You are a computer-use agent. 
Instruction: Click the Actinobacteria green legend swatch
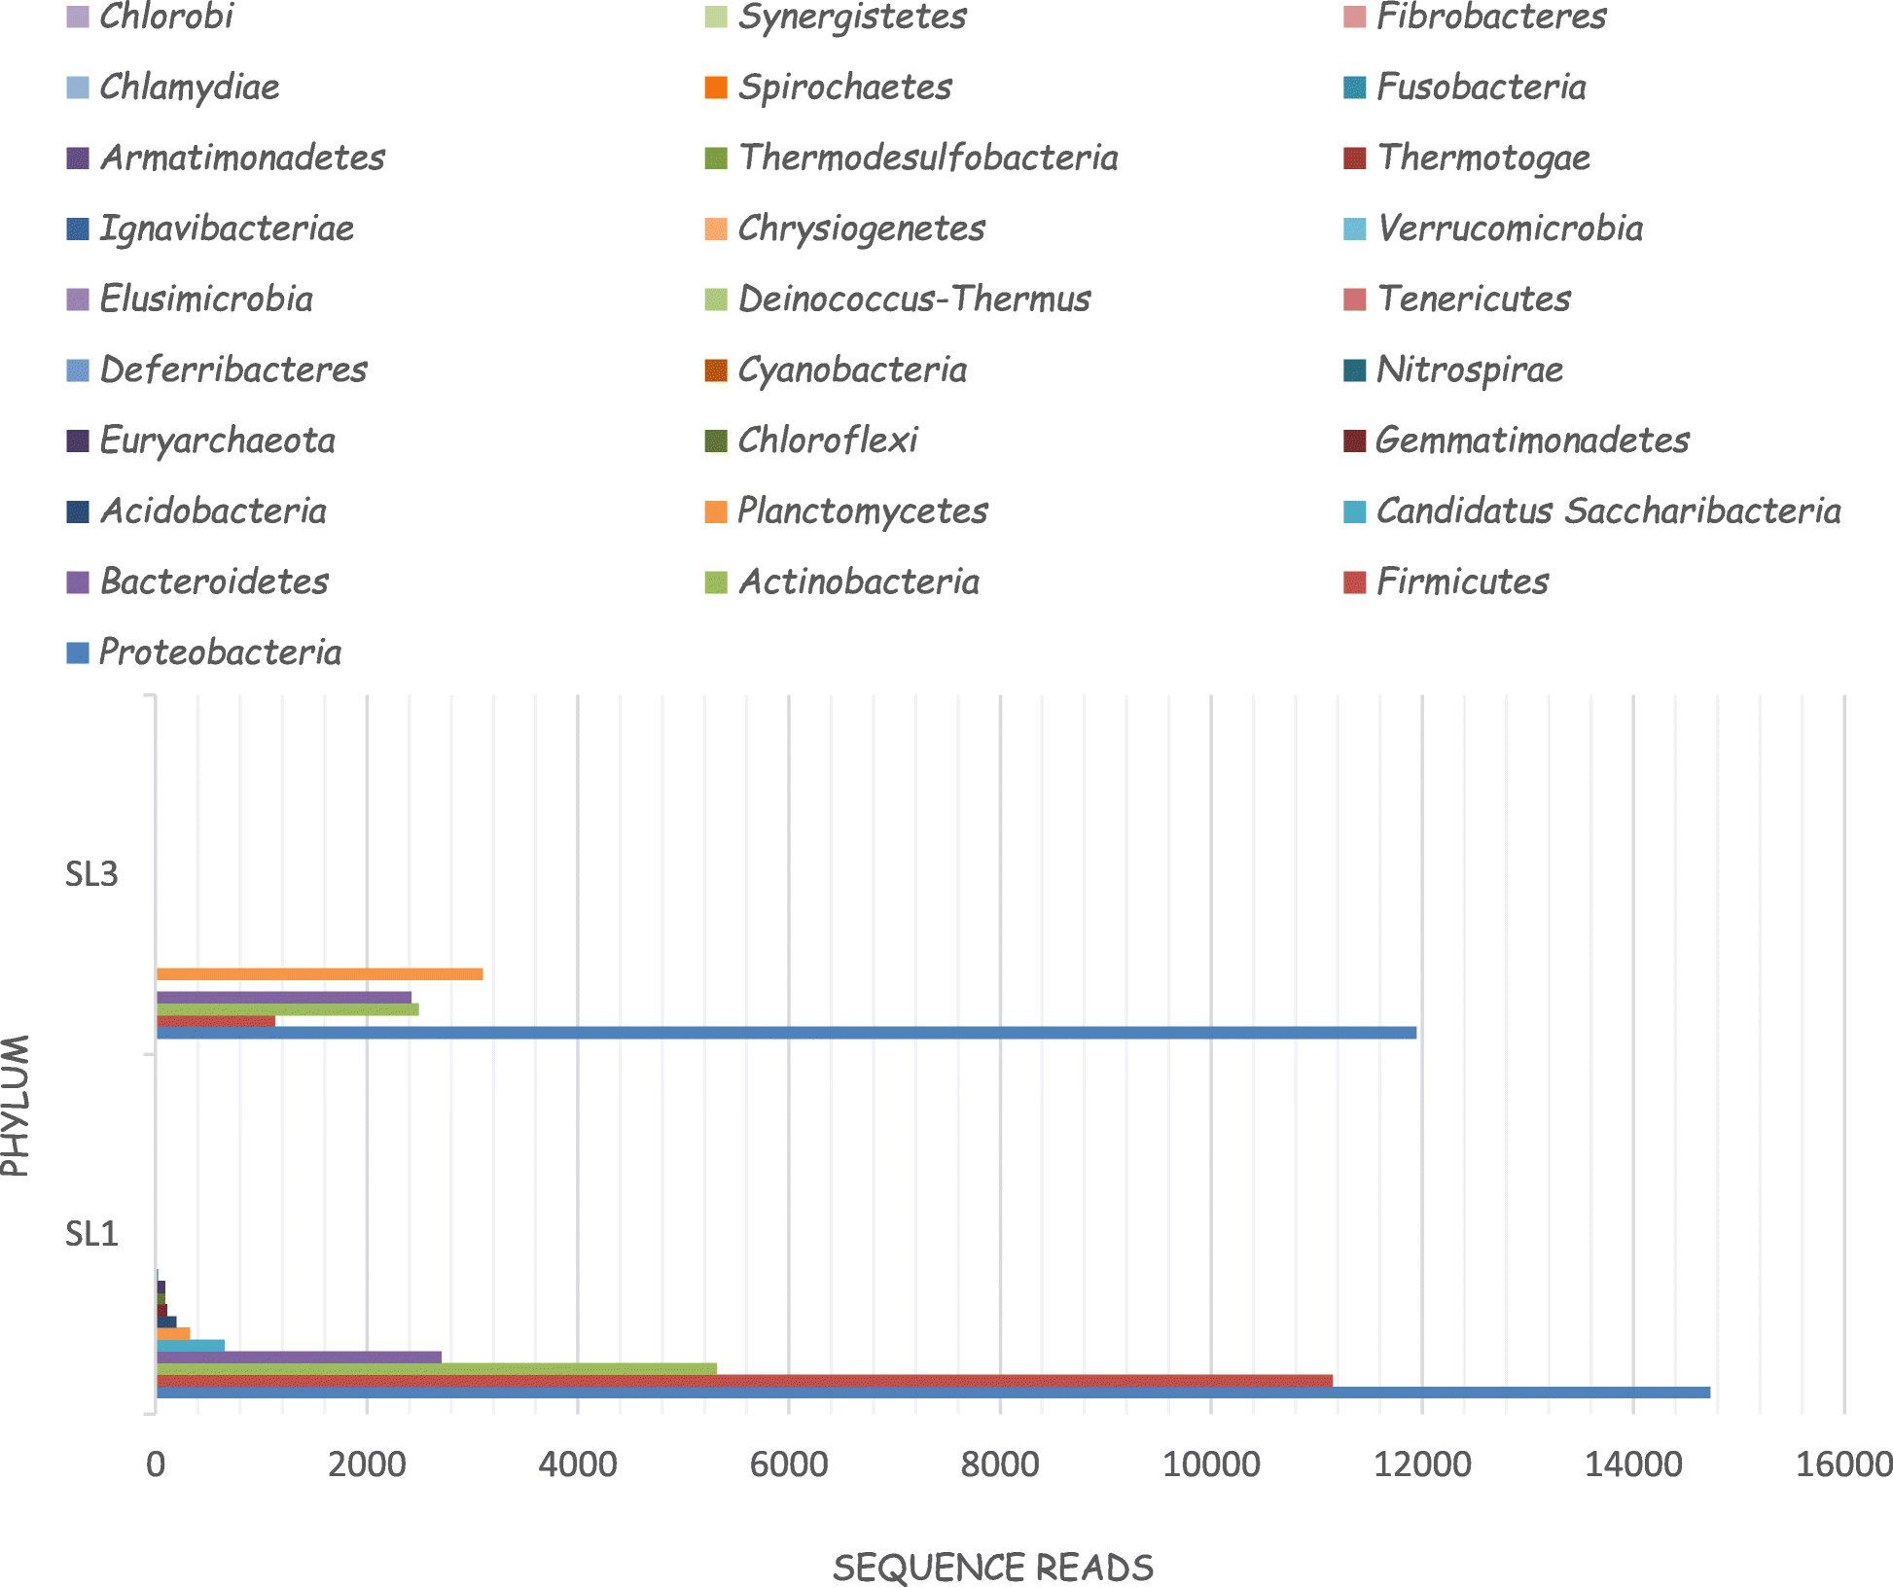(x=716, y=582)
